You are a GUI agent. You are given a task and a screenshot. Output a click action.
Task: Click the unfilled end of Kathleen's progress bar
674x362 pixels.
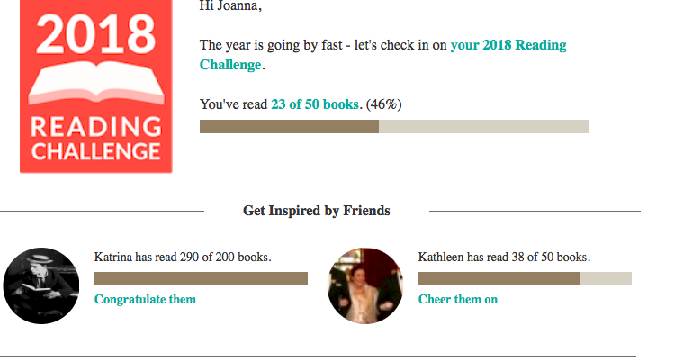(607, 278)
